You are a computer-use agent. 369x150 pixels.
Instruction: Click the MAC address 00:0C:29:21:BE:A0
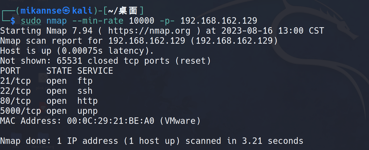click(111, 121)
